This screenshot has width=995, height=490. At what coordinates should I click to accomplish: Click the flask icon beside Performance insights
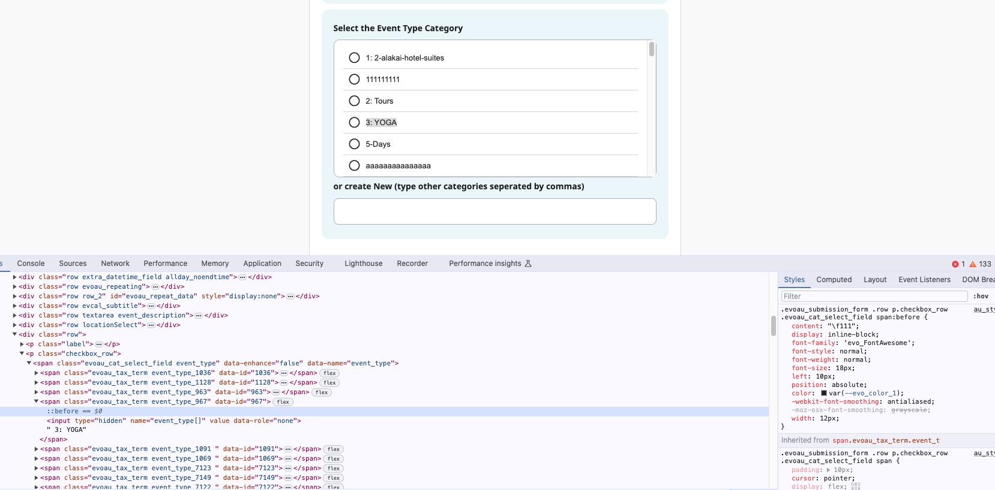(x=528, y=264)
